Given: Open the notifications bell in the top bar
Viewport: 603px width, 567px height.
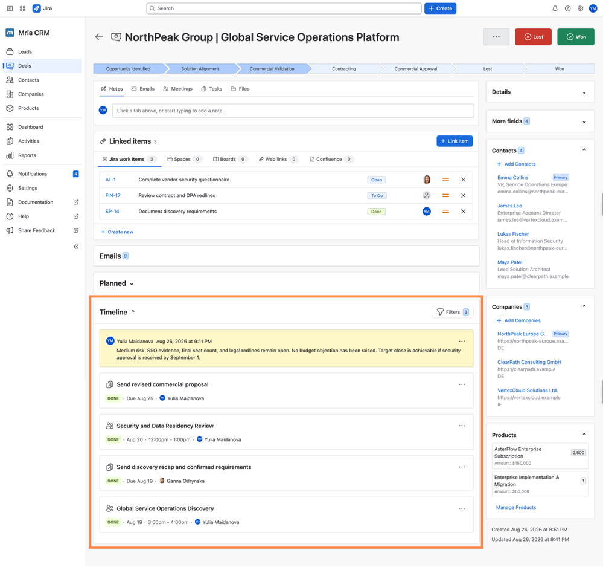Looking at the screenshot, I should click(555, 8).
